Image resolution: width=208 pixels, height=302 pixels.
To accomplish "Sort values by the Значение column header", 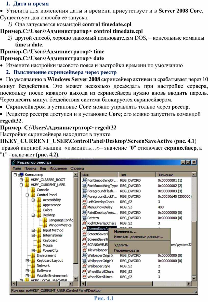I will click(174, 175).
